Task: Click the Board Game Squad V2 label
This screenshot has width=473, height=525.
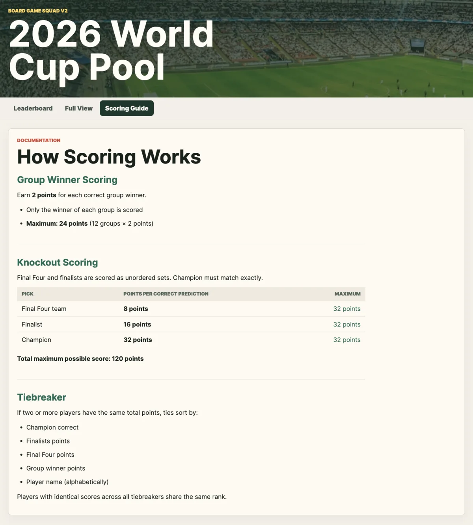Action: pos(38,11)
